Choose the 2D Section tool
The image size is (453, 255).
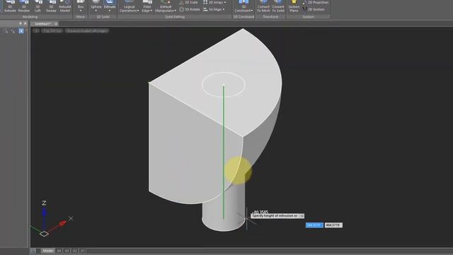pos(314,9)
